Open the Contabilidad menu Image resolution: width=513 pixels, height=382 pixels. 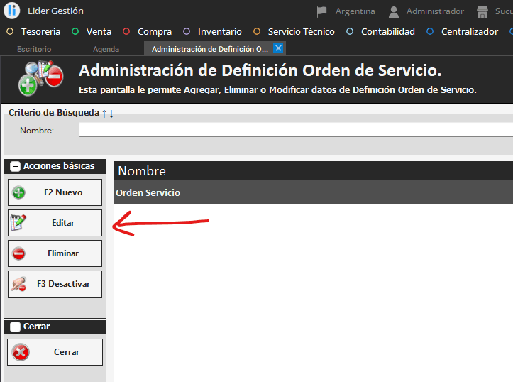coord(387,31)
